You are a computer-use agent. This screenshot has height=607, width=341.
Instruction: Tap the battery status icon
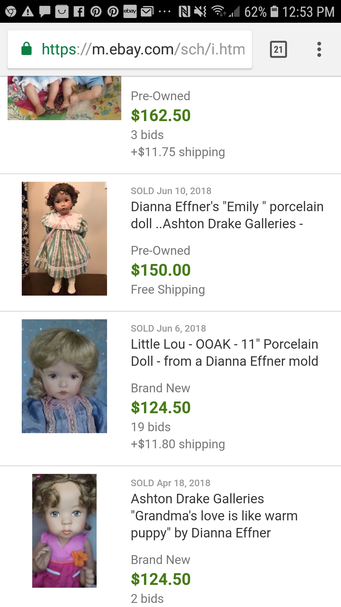coord(274,11)
